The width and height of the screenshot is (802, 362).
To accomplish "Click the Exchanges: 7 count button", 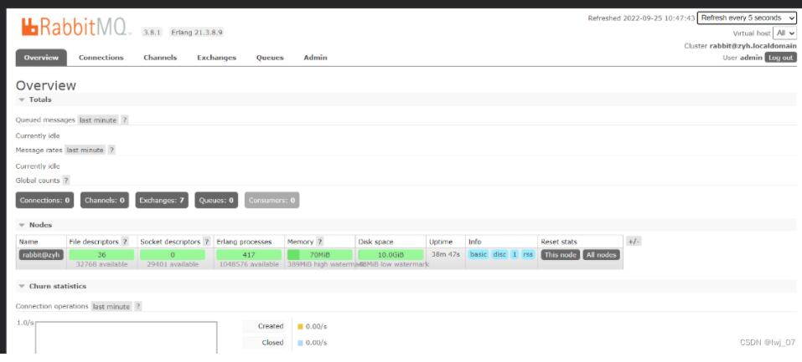I will (162, 200).
